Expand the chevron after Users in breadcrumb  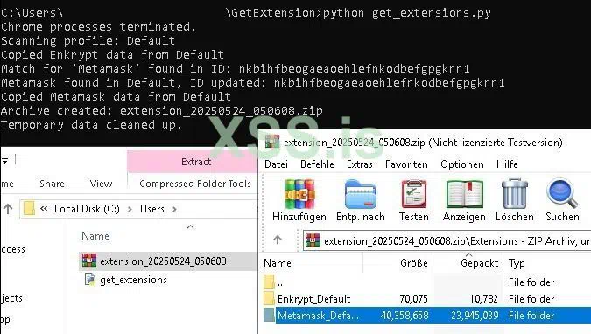[x=174, y=209]
